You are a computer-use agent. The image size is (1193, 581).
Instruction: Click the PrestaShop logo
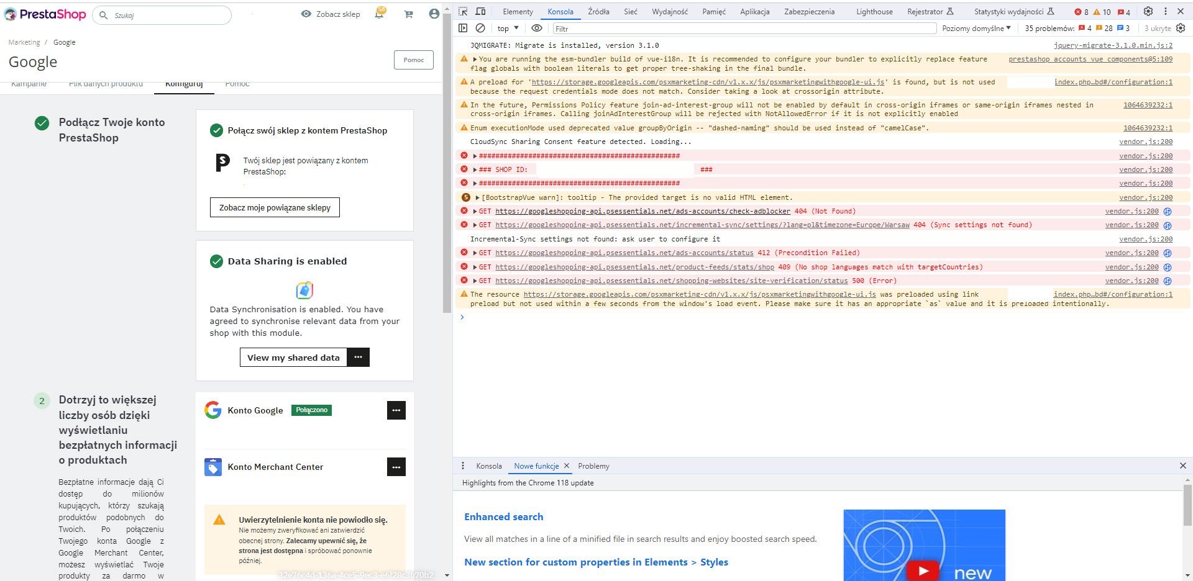45,14
